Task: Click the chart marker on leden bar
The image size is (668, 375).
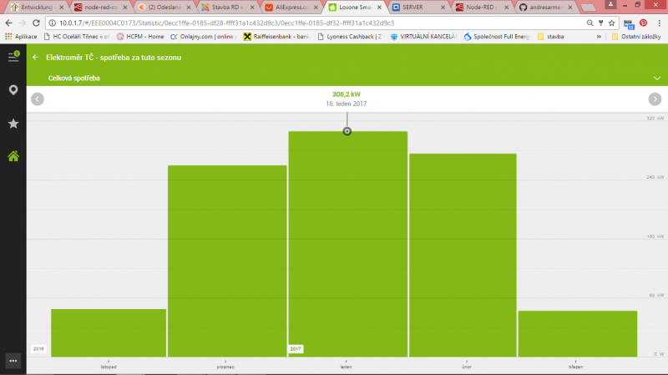Action: (x=347, y=131)
